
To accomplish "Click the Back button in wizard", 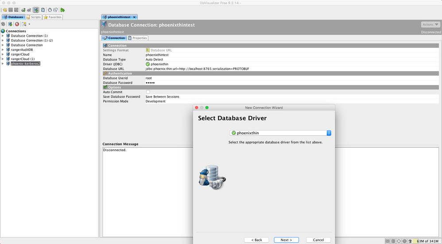I will [x=256, y=240].
